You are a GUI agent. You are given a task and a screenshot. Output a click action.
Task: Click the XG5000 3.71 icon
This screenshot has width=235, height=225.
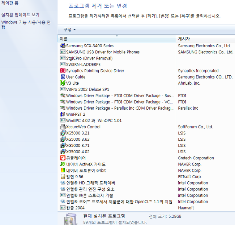pos(63,145)
